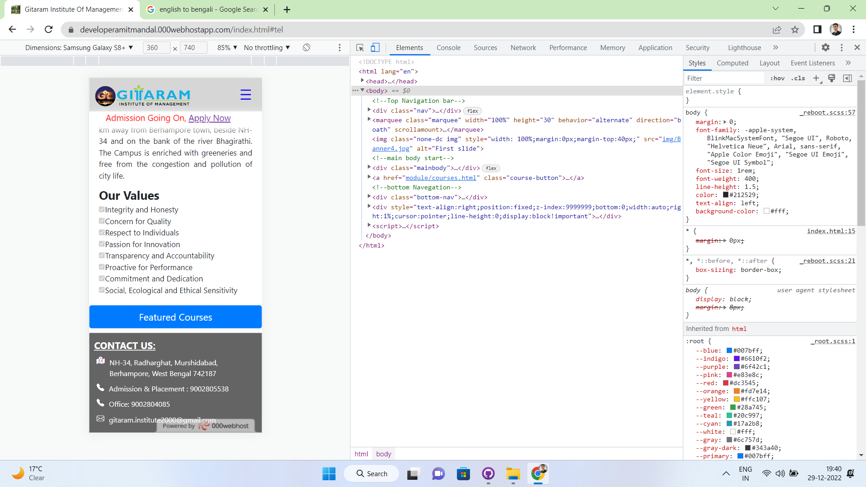Open File Explorer from the taskbar
This screenshot has width=866, height=487.
point(513,474)
